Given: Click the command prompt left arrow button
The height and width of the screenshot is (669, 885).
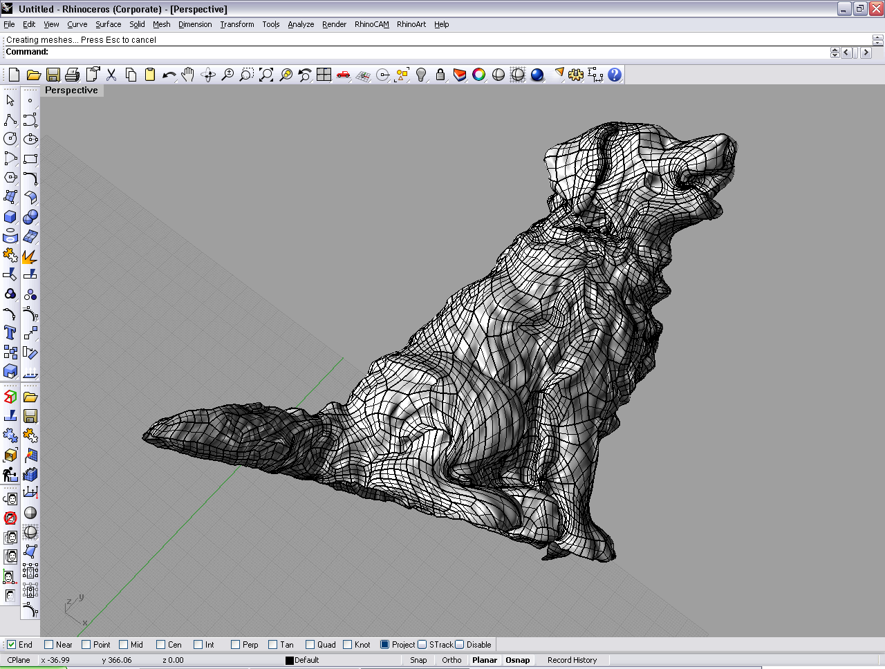Looking at the screenshot, I should click(x=847, y=53).
